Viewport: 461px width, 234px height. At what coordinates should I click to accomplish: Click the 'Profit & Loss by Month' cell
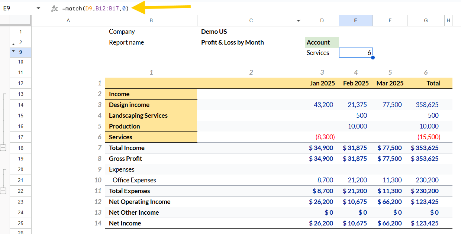coord(251,42)
